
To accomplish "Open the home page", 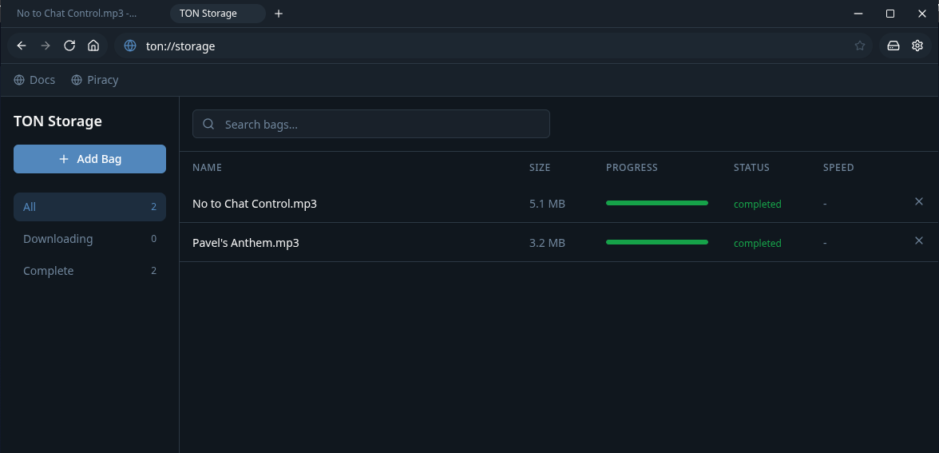I will 93,46.
